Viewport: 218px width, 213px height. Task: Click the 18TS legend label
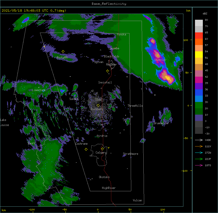coord(208,165)
